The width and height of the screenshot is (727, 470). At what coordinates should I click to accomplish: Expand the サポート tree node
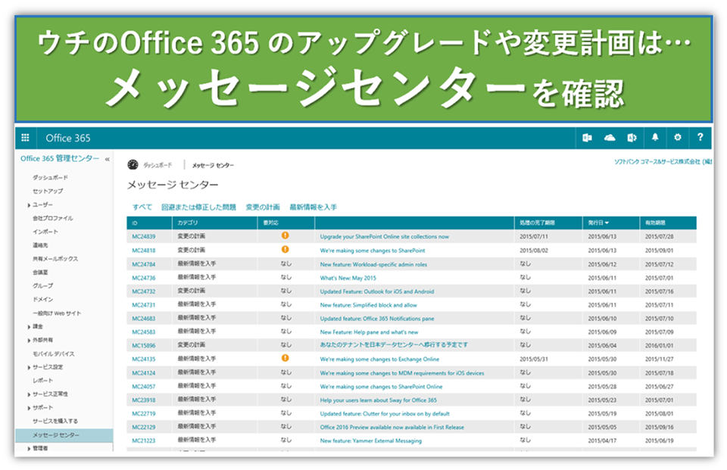[x=29, y=408]
